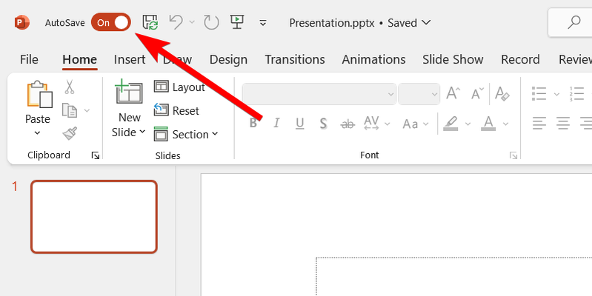Open the Undo history dropdown arrow
This screenshot has height=296, width=592.
tap(192, 23)
